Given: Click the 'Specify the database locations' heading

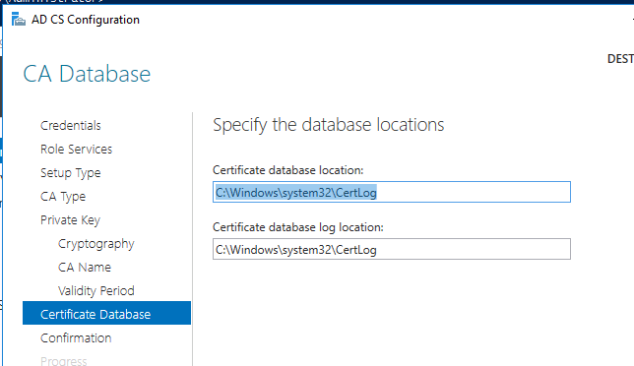Looking at the screenshot, I should [329, 124].
